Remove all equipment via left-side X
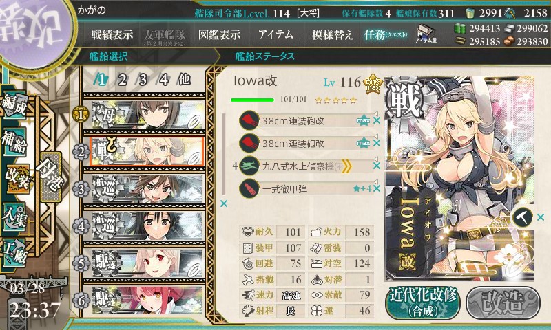551x330 pixels. click(x=223, y=203)
